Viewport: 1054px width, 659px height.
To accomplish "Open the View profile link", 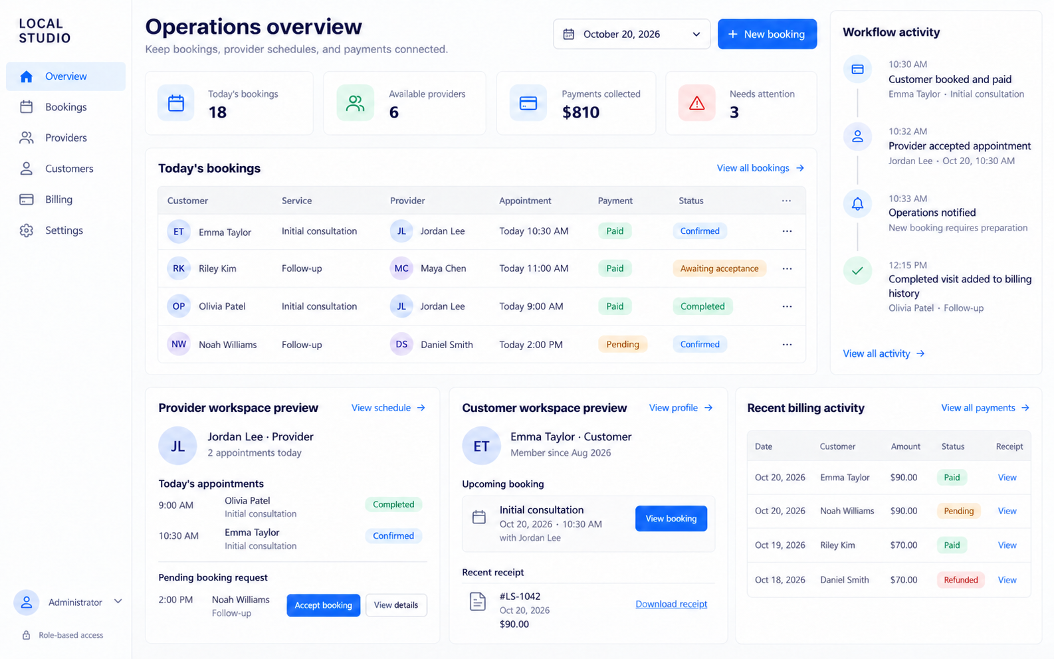I will pyautogui.click(x=681, y=408).
